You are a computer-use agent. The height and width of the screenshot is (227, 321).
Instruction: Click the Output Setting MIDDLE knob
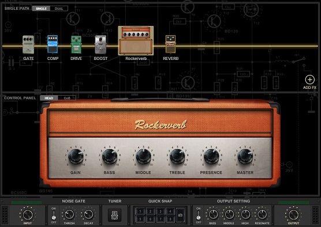[x=229, y=214]
